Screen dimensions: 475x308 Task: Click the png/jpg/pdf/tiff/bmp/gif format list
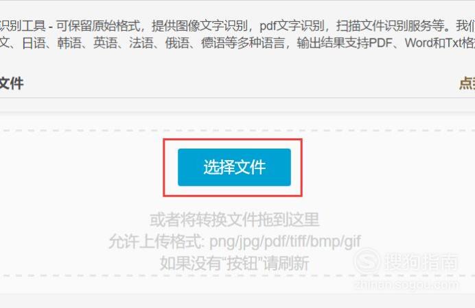pyautogui.click(x=285, y=242)
